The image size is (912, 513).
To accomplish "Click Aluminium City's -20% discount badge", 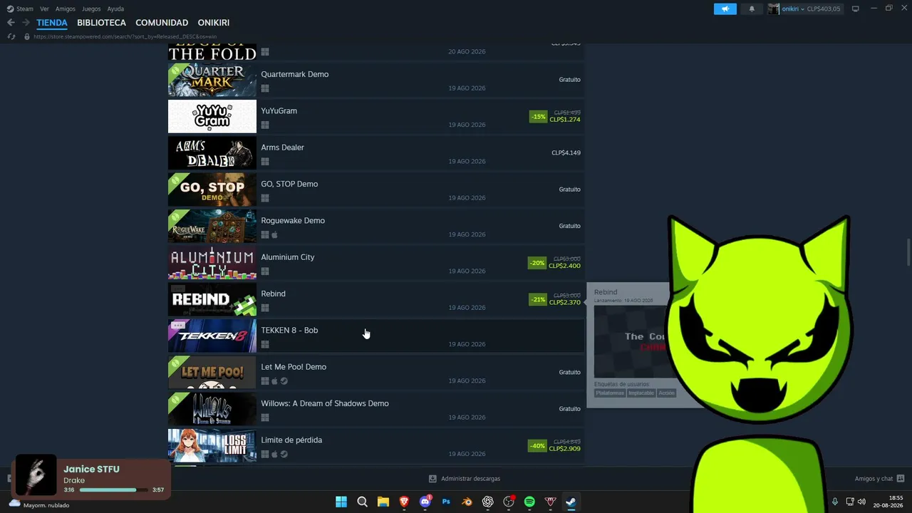I will point(537,263).
